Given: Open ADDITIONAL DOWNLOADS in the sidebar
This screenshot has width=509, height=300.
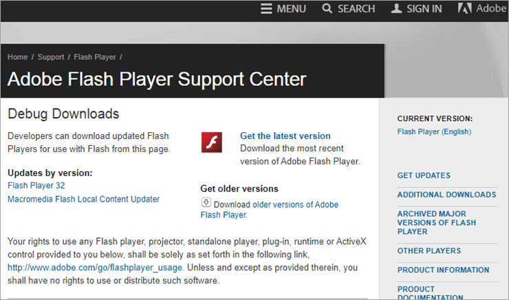Looking at the screenshot, I should 446,195.
